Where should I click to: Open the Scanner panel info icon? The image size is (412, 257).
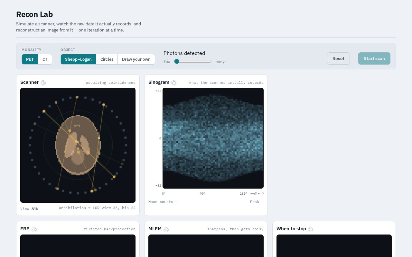(x=43, y=83)
